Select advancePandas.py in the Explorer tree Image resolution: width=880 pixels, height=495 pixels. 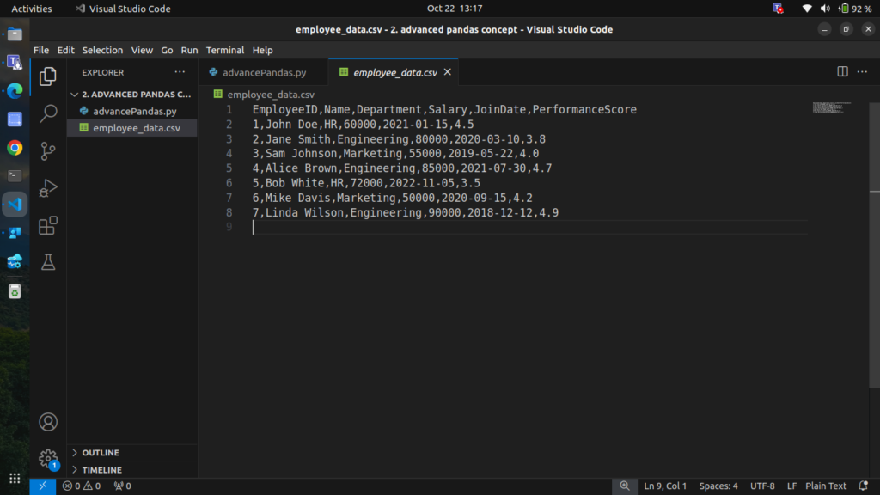[x=134, y=112]
